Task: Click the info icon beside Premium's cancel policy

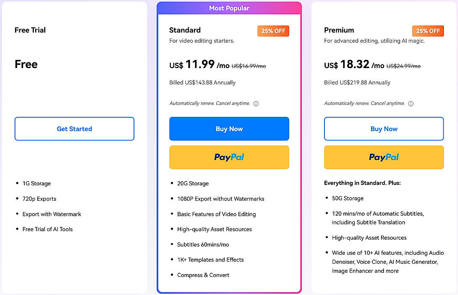Action: (410, 103)
